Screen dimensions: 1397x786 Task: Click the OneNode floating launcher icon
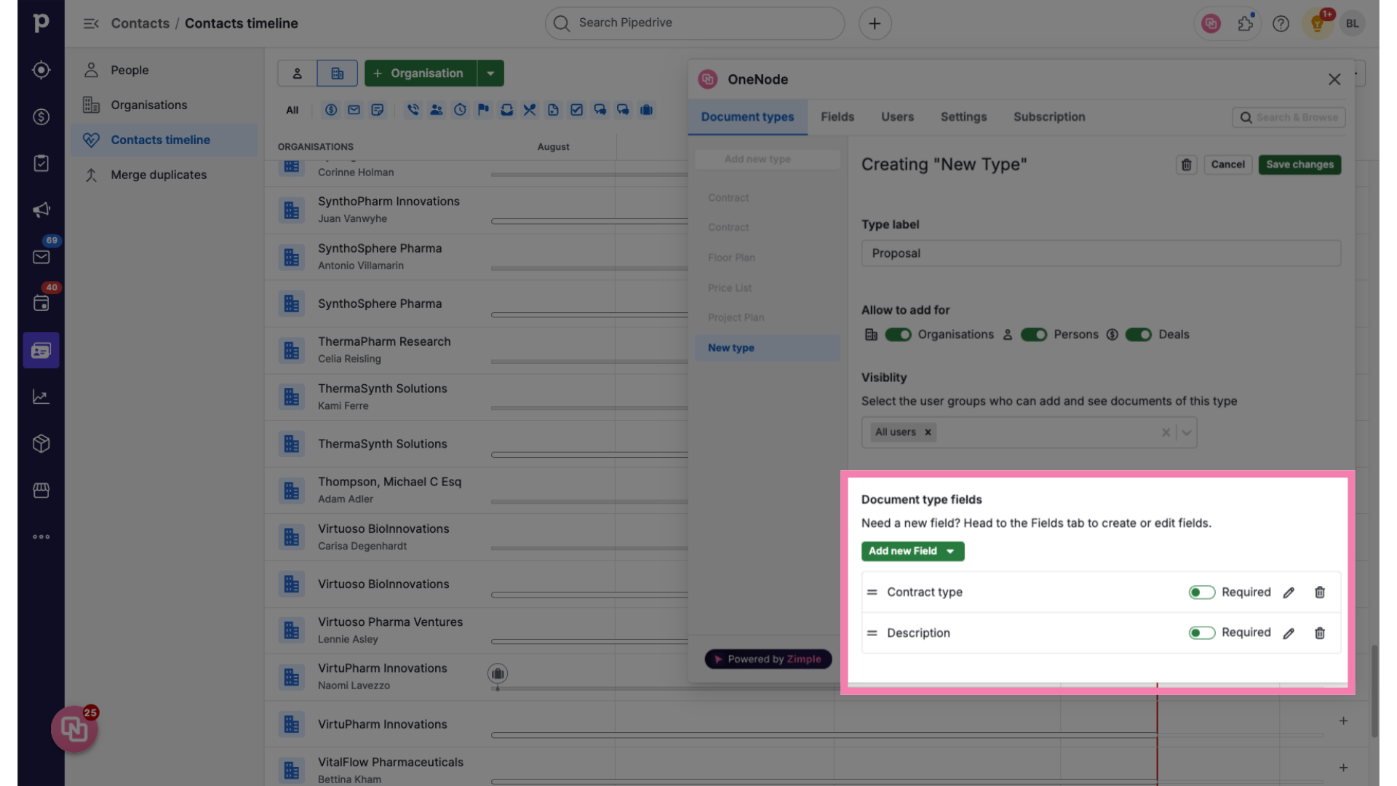pos(74,729)
